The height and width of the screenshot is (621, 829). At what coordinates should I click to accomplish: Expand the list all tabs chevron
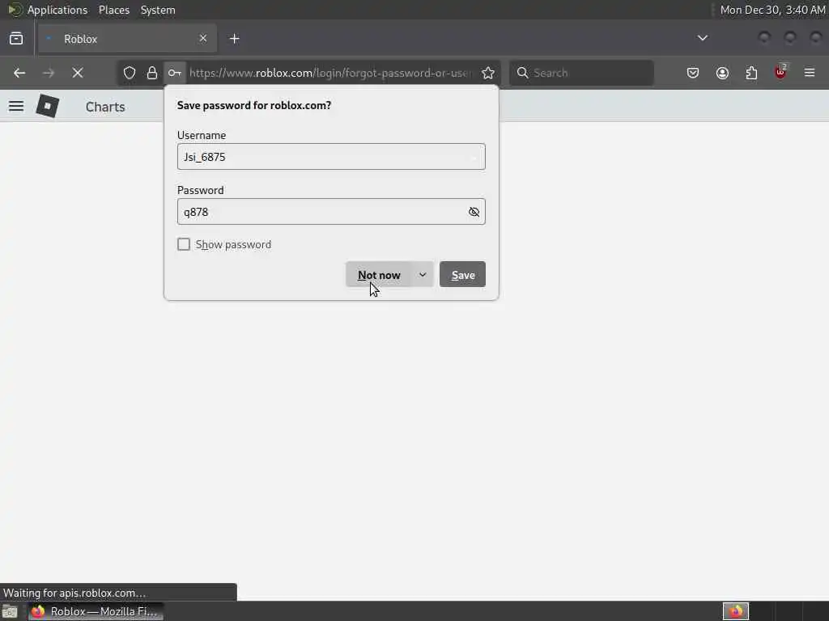point(702,38)
